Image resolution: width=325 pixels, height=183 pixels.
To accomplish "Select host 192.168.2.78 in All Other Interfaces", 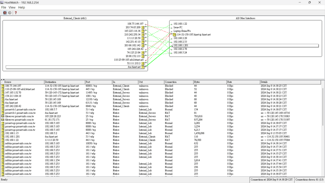I will (x=180, y=49).
